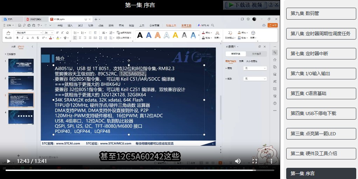Toggle Bold formatting
The width and height of the screenshot is (358, 179).
pyautogui.click(x=18, y=38)
